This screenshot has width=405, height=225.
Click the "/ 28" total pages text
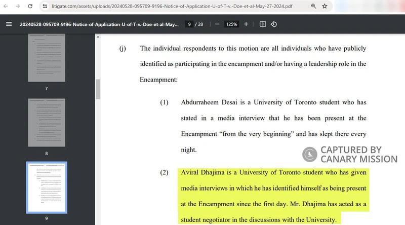199,24
